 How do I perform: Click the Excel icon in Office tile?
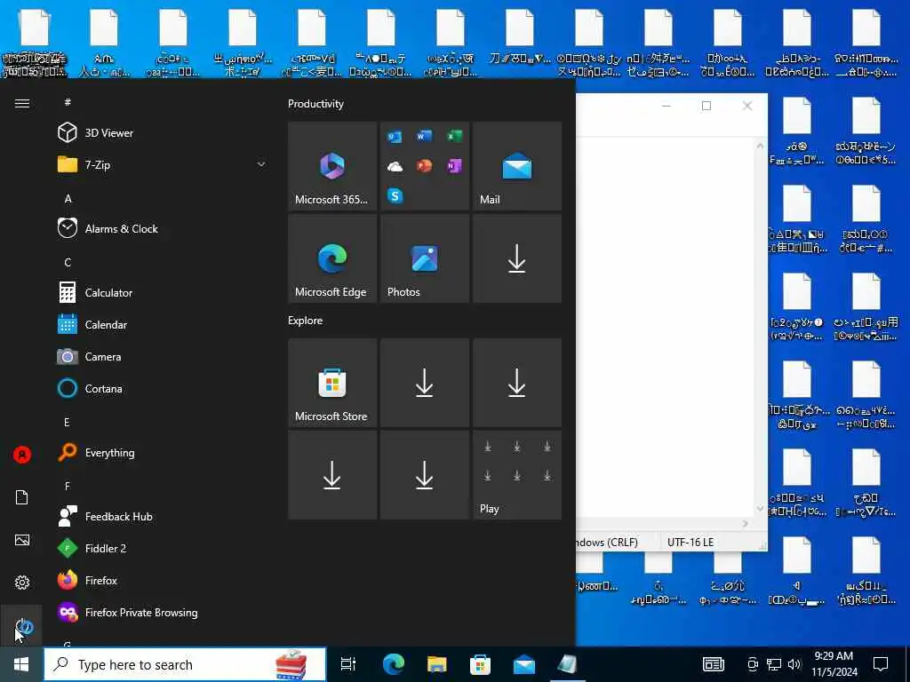pyautogui.click(x=454, y=136)
